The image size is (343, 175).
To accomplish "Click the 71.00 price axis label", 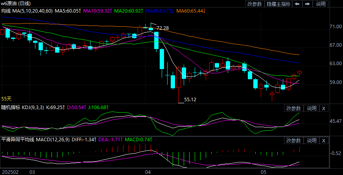I will [x=336, y=26].
